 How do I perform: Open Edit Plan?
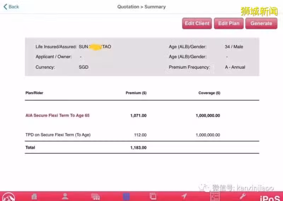pos(229,23)
